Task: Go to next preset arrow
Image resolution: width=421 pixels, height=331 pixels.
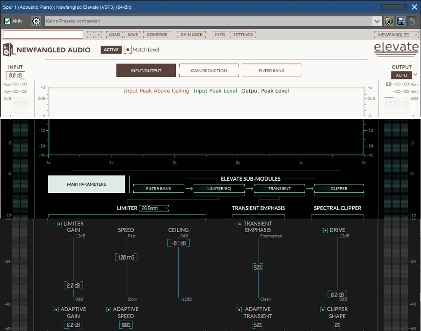Action: click(99, 35)
